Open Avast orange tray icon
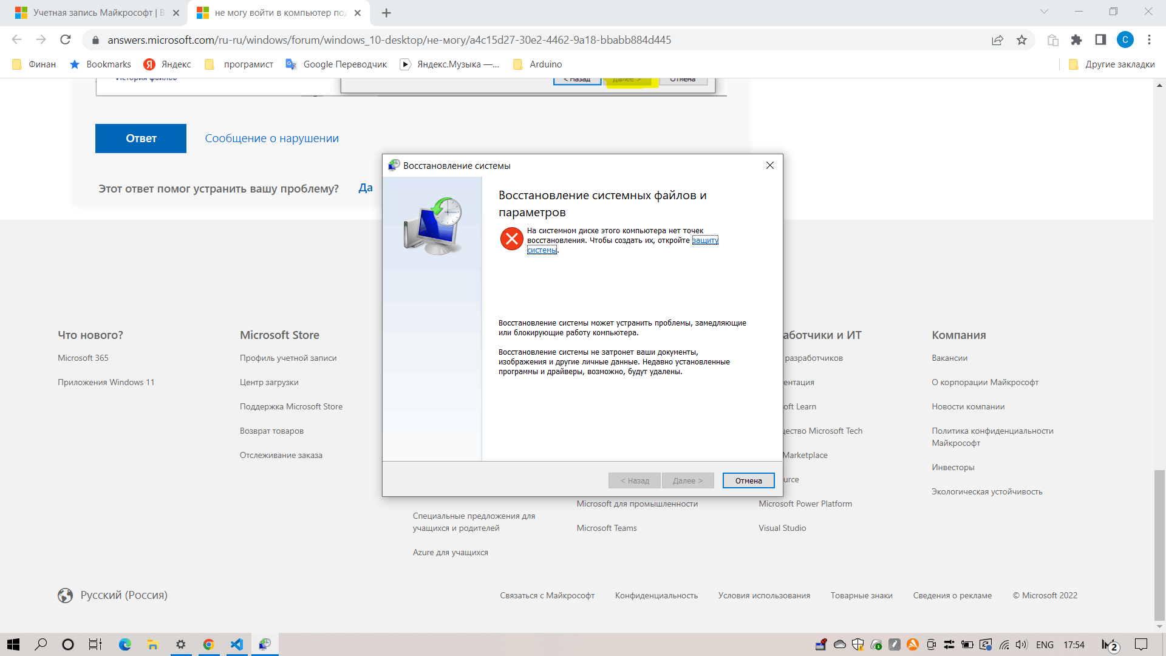1166x656 pixels. pyautogui.click(x=912, y=644)
